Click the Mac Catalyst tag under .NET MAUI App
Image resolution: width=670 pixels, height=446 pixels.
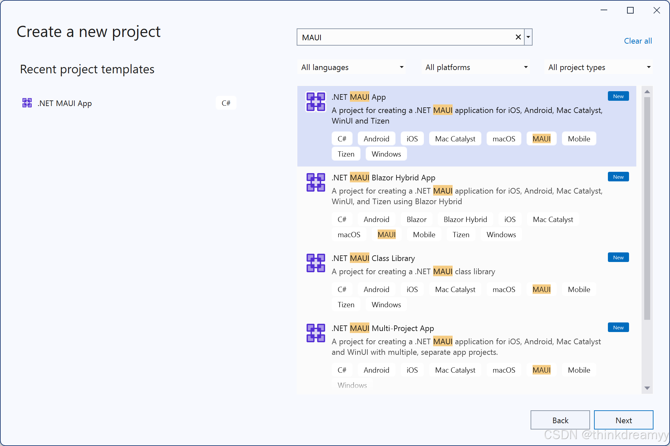(455, 139)
